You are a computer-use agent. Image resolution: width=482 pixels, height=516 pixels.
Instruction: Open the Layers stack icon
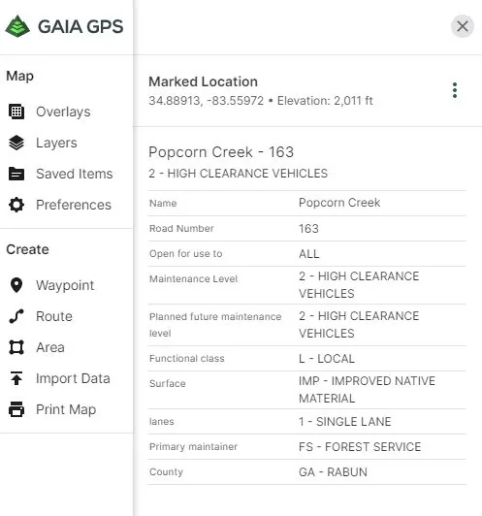(16, 143)
